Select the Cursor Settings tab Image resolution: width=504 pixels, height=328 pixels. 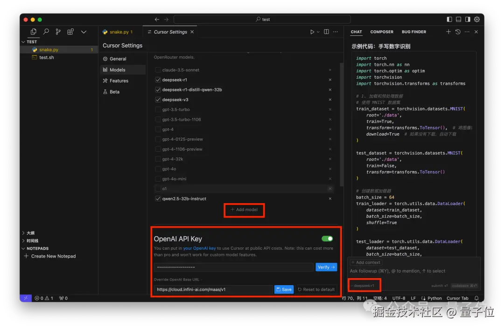pyautogui.click(x=170, y=32)
